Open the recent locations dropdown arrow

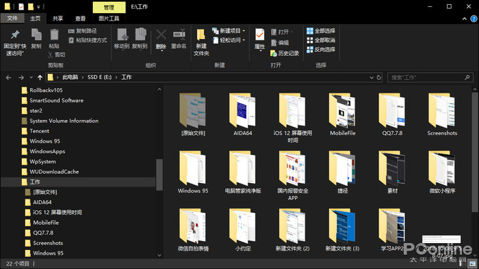pos(31,78)
